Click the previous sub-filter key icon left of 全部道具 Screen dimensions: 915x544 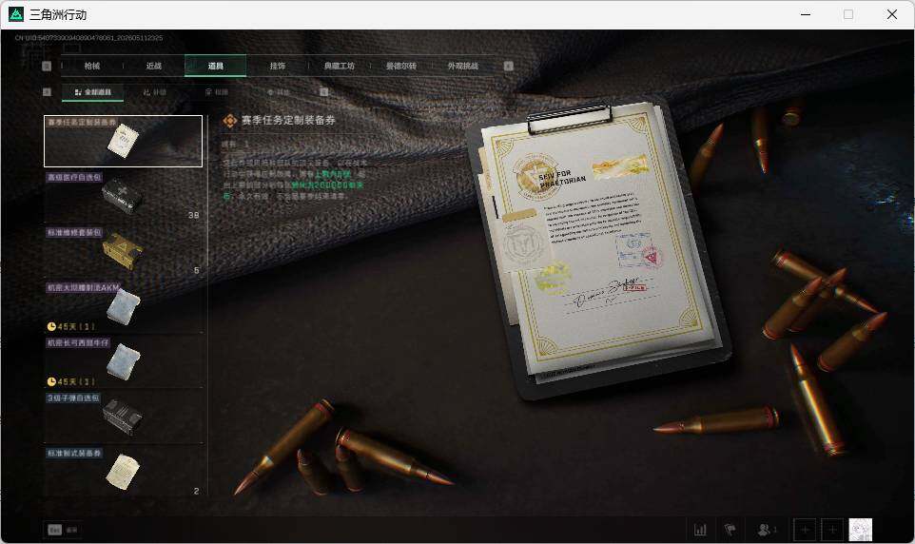[x=48, y=92]
